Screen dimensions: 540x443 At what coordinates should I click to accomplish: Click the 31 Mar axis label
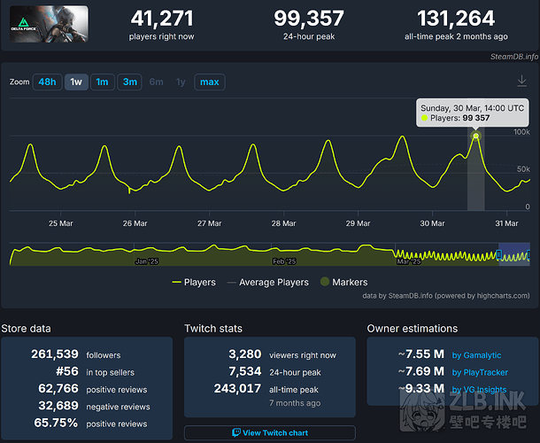point(506,223)
